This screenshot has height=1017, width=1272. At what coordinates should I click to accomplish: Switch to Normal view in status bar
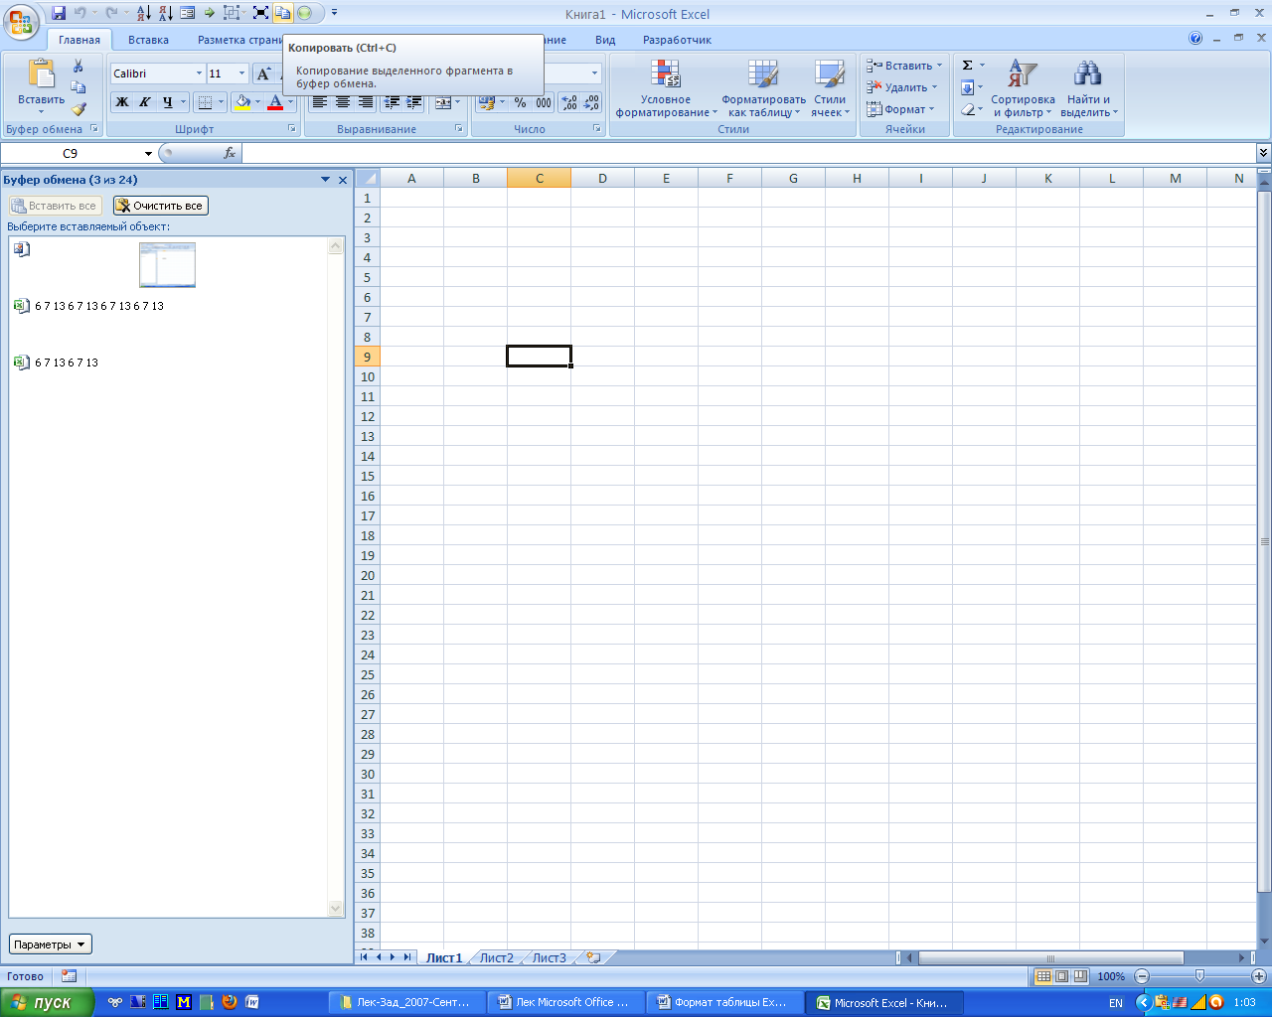coord(1043,976)
